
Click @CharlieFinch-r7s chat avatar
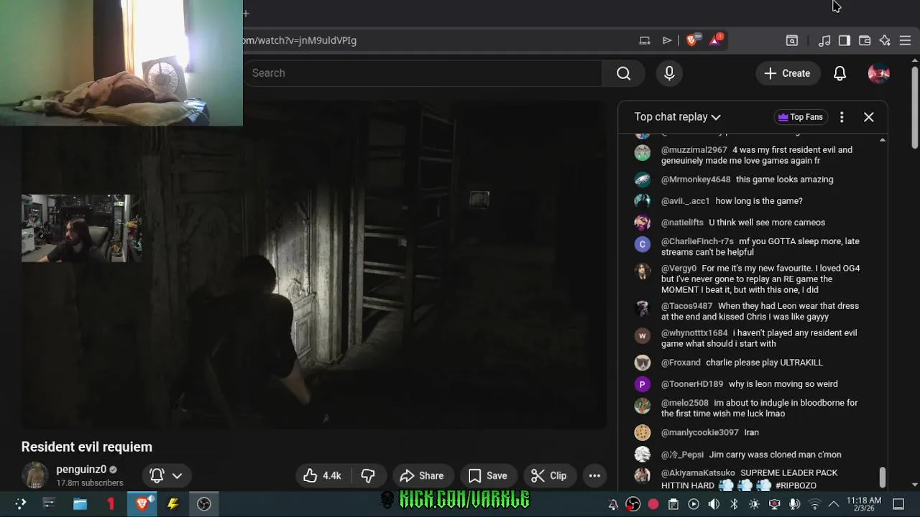(642, 244)
